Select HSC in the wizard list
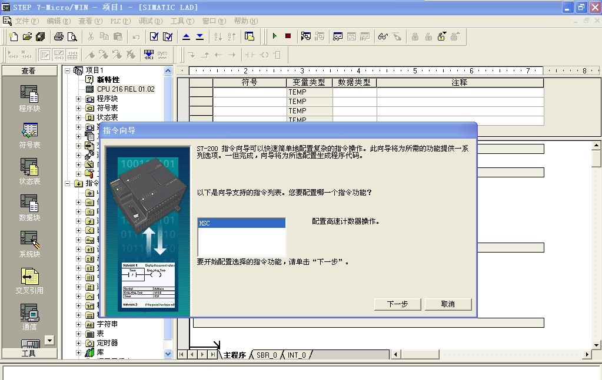The width and height of the screenshot is (602, 380). coord(241,223)
